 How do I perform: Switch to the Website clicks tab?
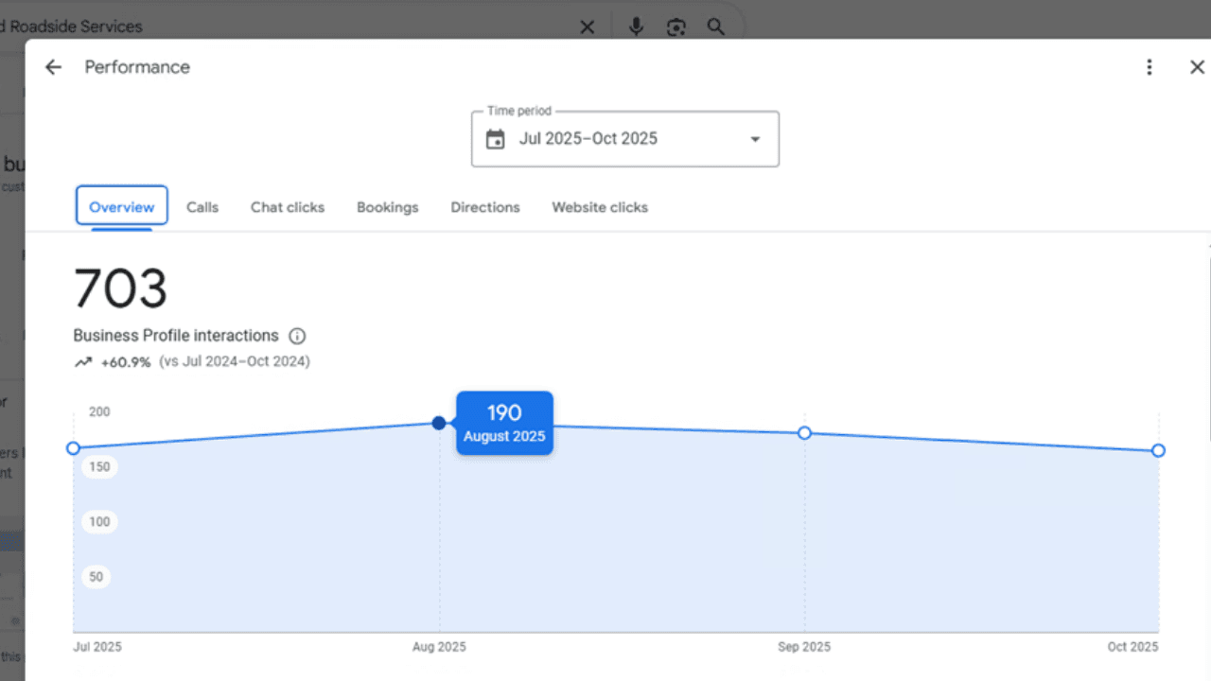[599, 207]
